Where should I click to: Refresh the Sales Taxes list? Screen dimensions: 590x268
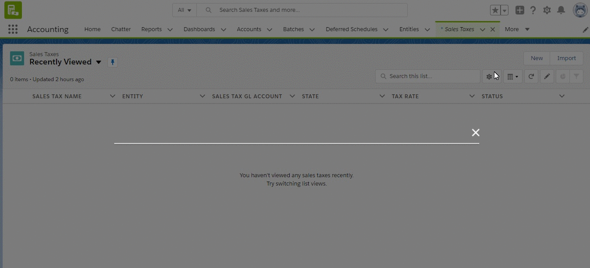click(x=531, y=76)
